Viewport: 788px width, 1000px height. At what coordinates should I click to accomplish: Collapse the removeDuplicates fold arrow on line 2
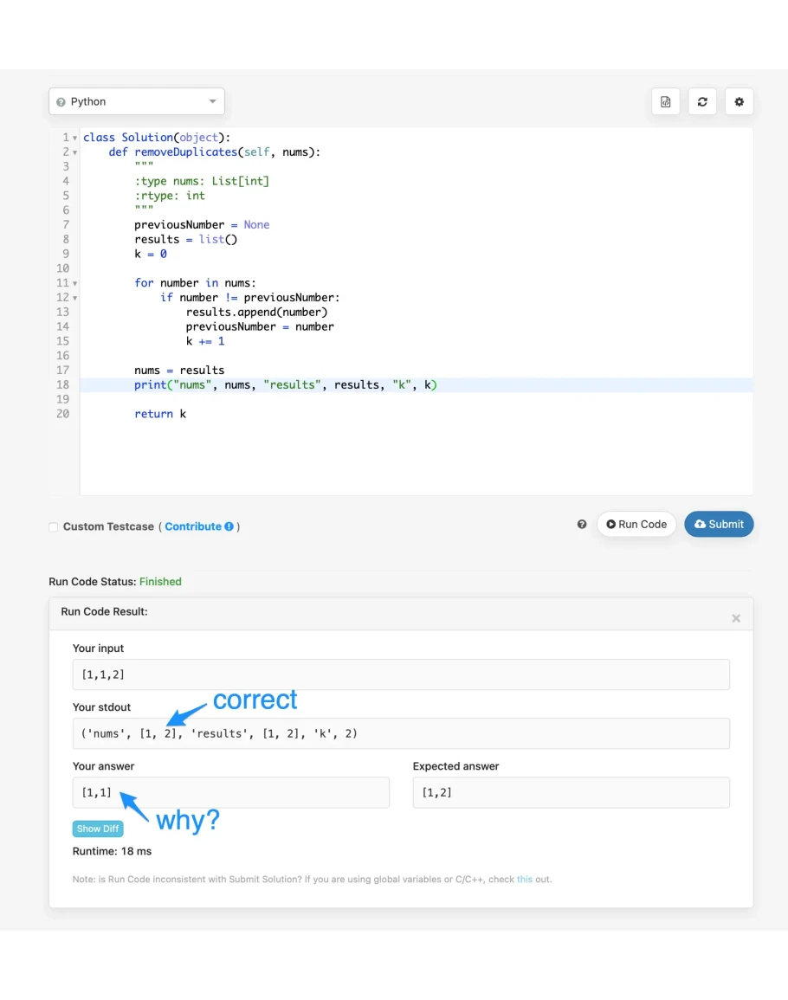pos(75,152)
